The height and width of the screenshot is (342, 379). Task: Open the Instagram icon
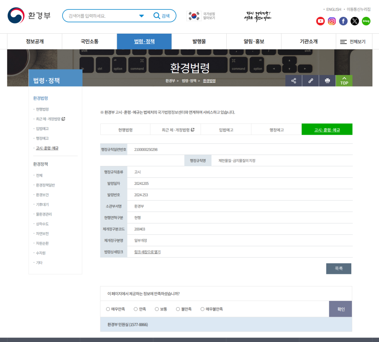332,21
